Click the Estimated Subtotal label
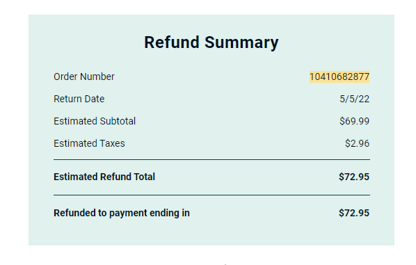Screen dimensions: 416x265 95,121
